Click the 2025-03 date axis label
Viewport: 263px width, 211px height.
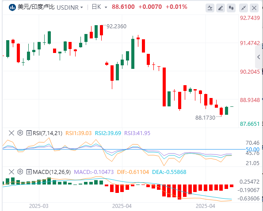click(x=39, y=206)
